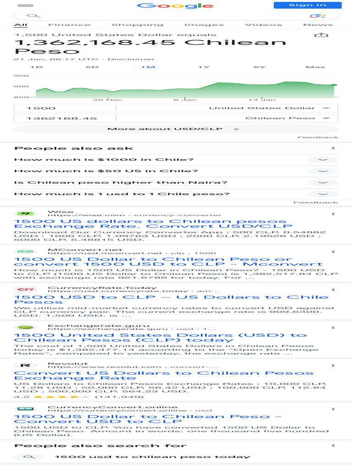Sign in to Google account
The image size is (352, 469).
[308, 5]
